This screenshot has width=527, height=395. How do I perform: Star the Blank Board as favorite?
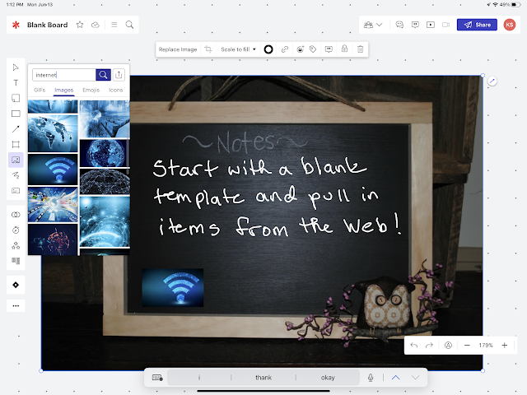(80, 25)
